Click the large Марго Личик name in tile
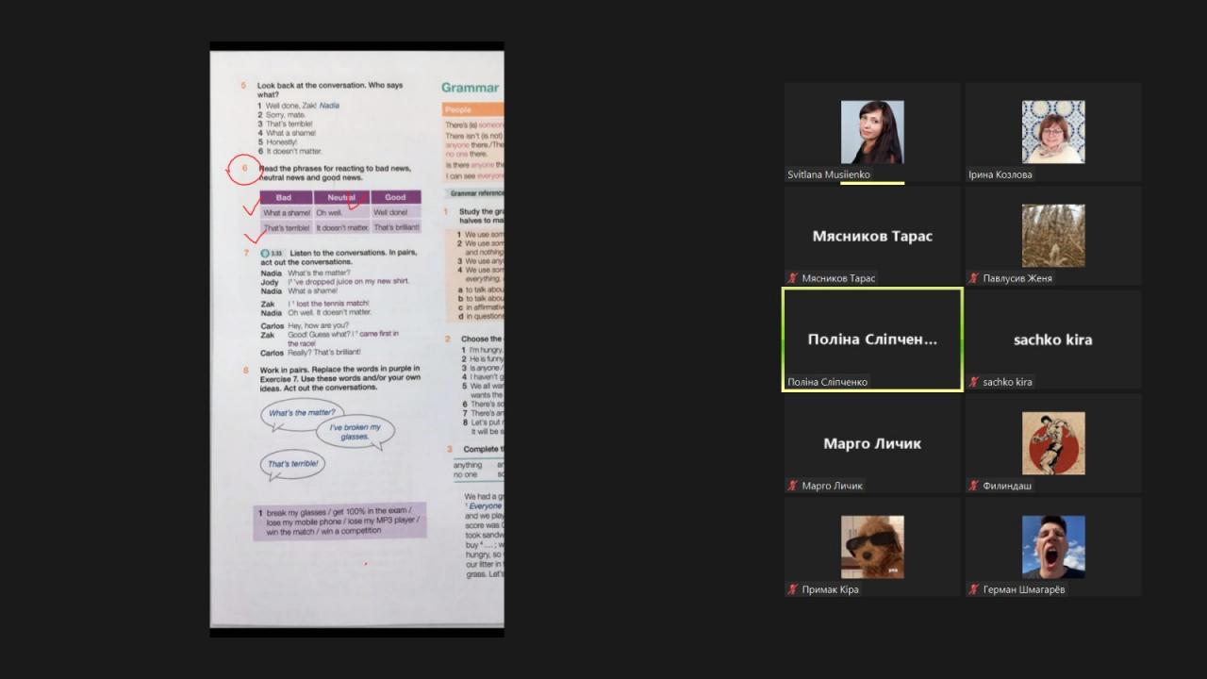 pos(872,443)
